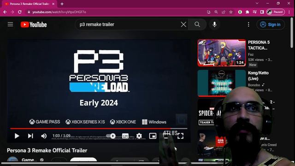Start voice search with the microphone
The width and height of the screenshot is (295, 166).
[214, 24]
